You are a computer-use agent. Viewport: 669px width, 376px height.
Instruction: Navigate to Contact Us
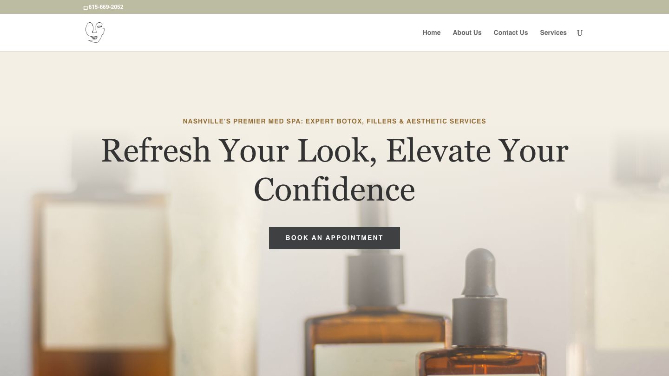[x=511, y=32]
